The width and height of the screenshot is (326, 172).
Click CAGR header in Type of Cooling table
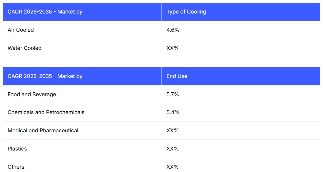pos(45,12)
